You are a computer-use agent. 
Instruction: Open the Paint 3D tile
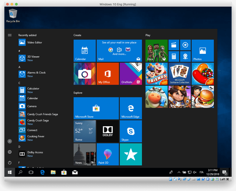107,154
